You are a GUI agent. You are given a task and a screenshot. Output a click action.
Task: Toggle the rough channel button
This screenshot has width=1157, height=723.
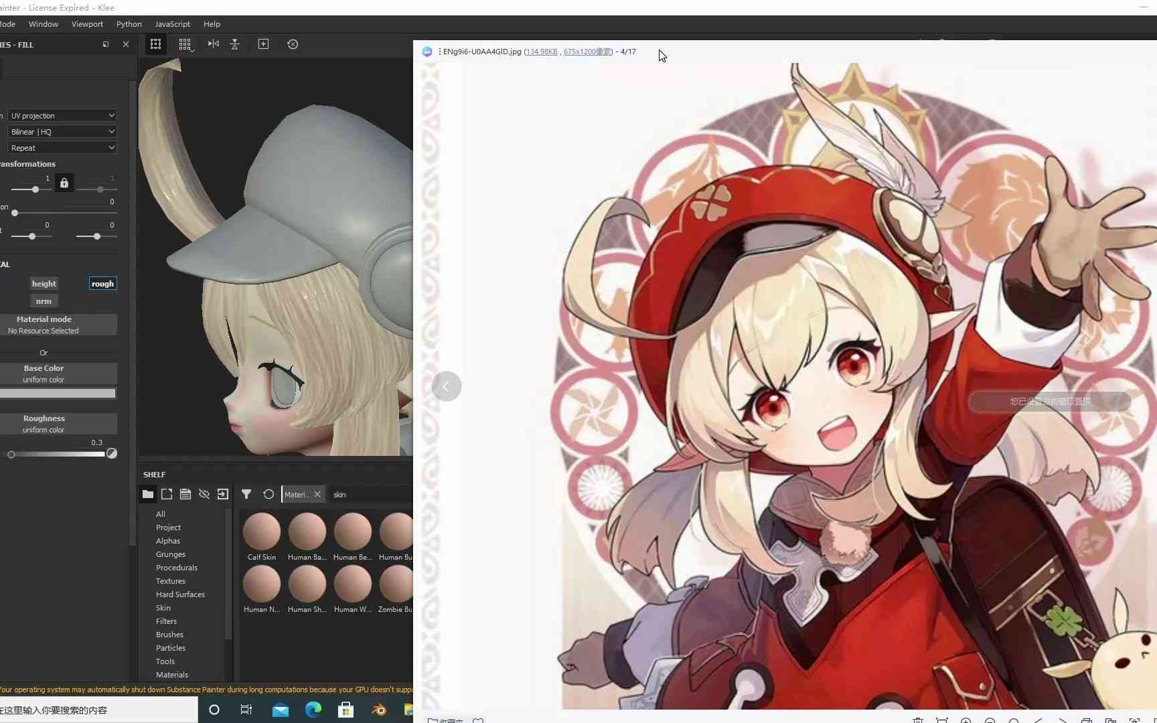click(102, 284)
